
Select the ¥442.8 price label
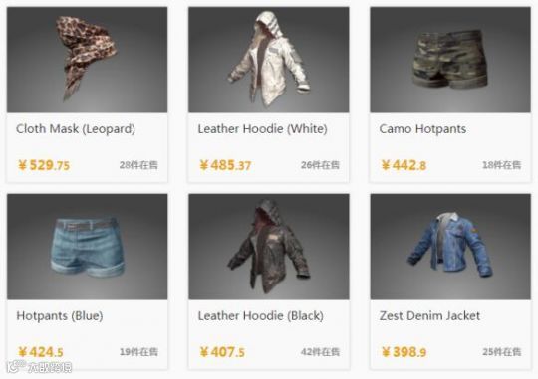(x=403, y=165)
